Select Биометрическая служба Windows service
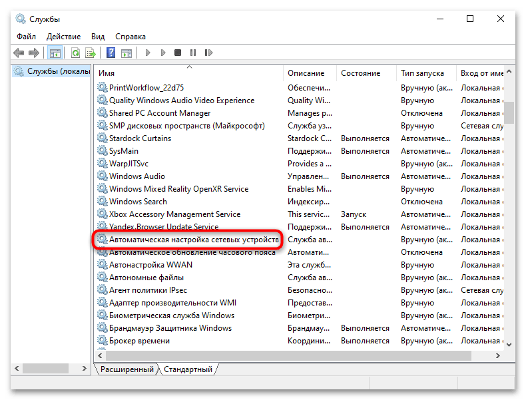 [171, 315]
